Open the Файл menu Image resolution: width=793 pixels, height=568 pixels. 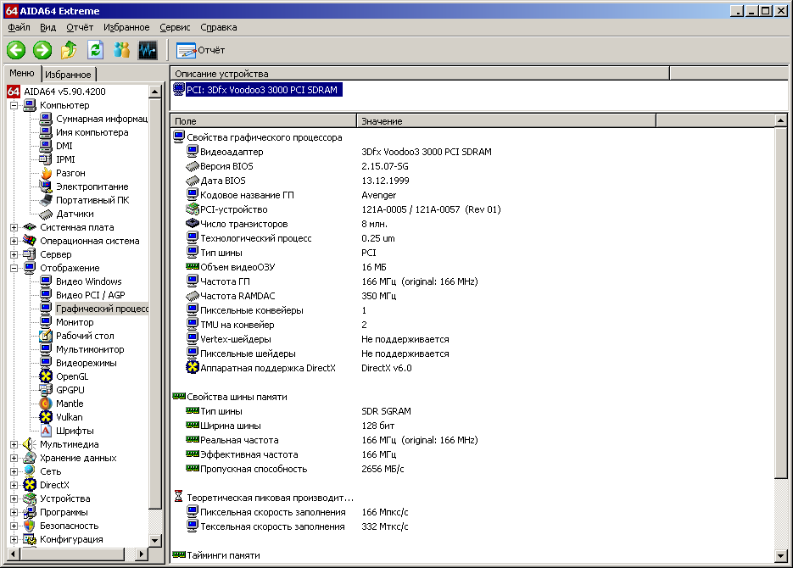20,27
